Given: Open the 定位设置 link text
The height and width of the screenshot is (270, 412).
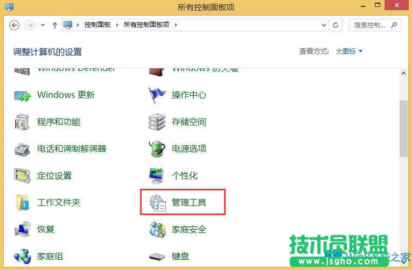Looking at the screenshot, I should click(x=54, y=175).
